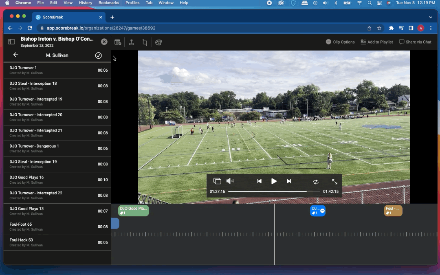This screenshot has width=440, height=275.
Task: Reload the page
Action: pos(30,28)
